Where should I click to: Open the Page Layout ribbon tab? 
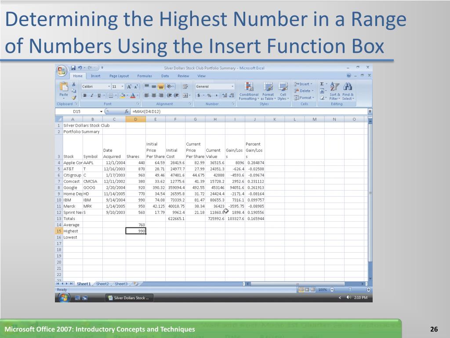coord(119,76)
